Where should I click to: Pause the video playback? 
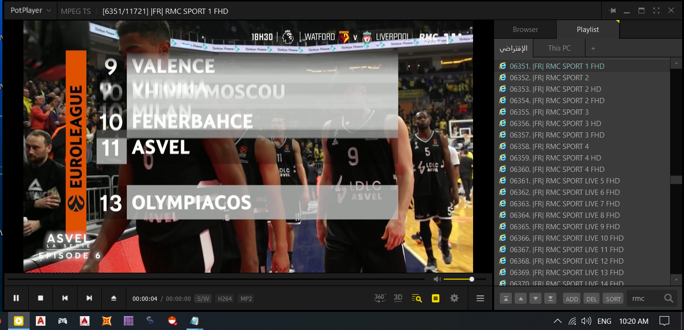[16, 298]
